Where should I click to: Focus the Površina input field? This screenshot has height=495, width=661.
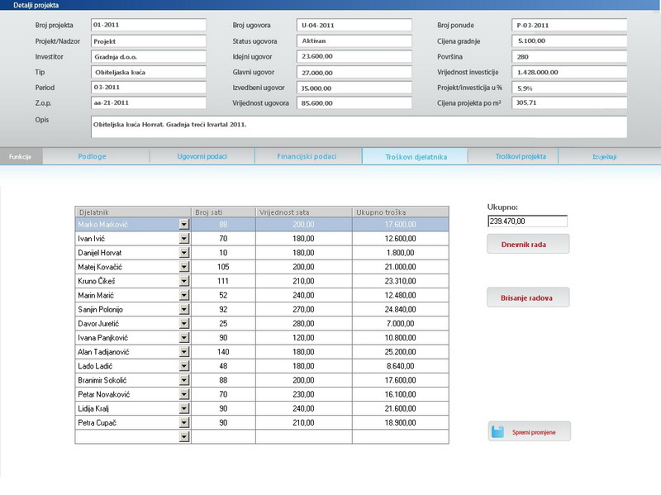click(x=569, y=56)
